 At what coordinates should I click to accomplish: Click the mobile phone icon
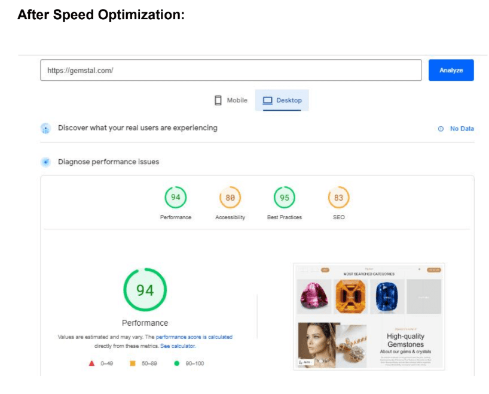coord(218,101)
